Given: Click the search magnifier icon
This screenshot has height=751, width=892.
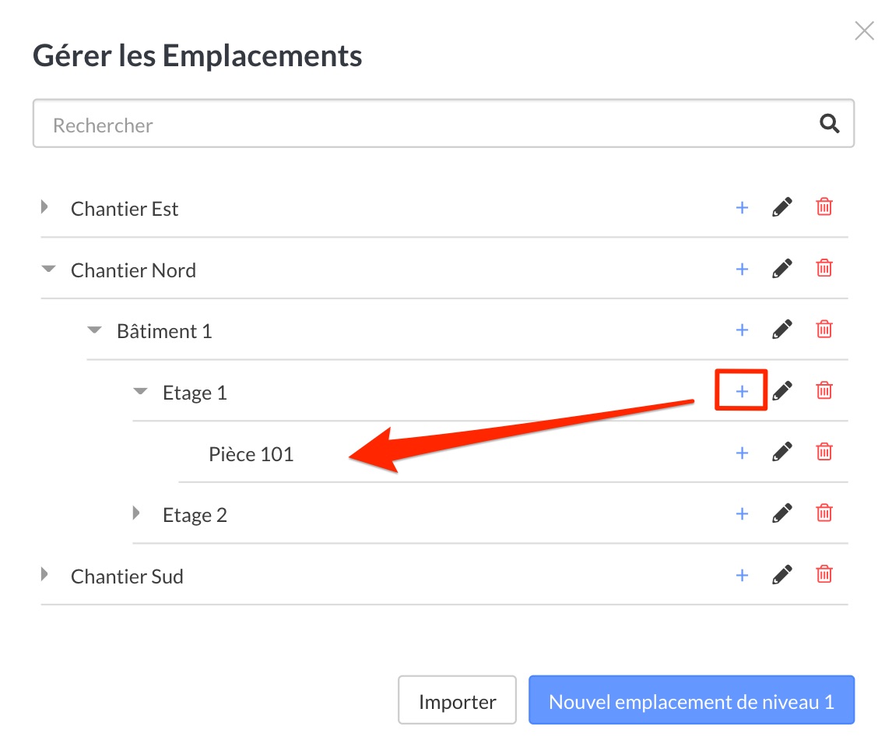Looking at the screenshot, I should (x=830, y=123).
